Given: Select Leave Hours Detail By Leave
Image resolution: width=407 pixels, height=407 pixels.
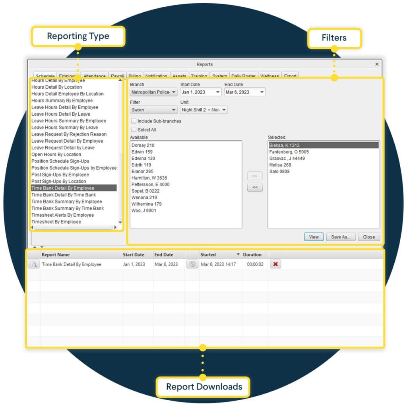Looking at the screenshot, I should [61, 114].
